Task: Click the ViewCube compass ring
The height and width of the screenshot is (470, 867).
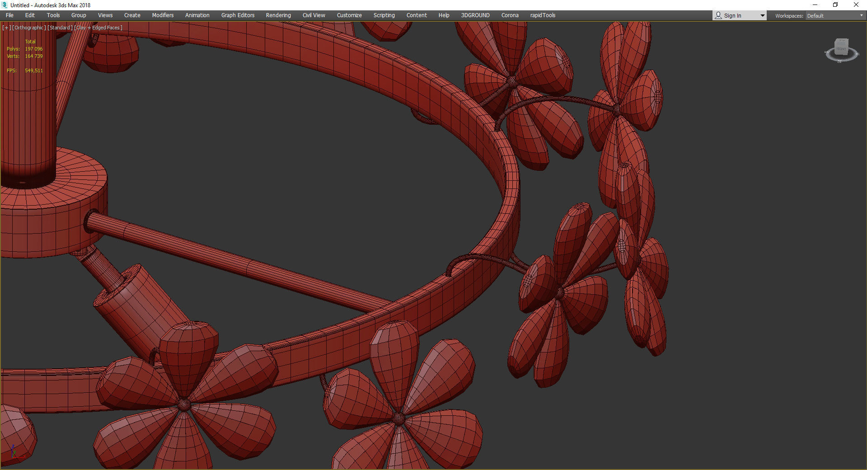Action: (x=841, y=56)
